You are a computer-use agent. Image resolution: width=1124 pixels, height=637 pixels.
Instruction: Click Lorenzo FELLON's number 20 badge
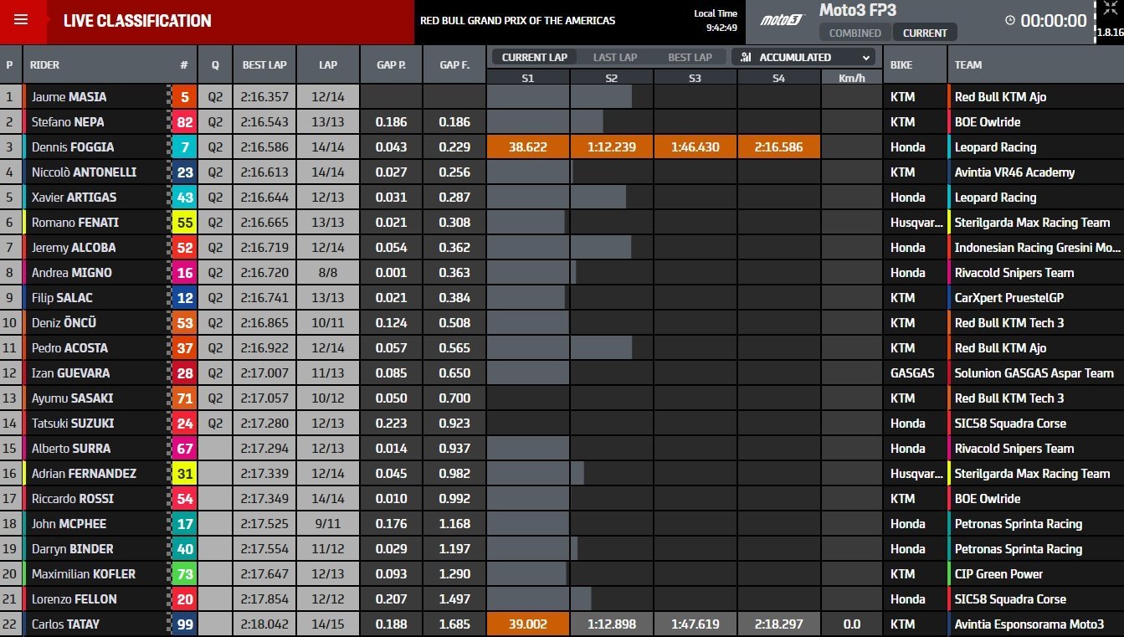[x=184, y=598]
